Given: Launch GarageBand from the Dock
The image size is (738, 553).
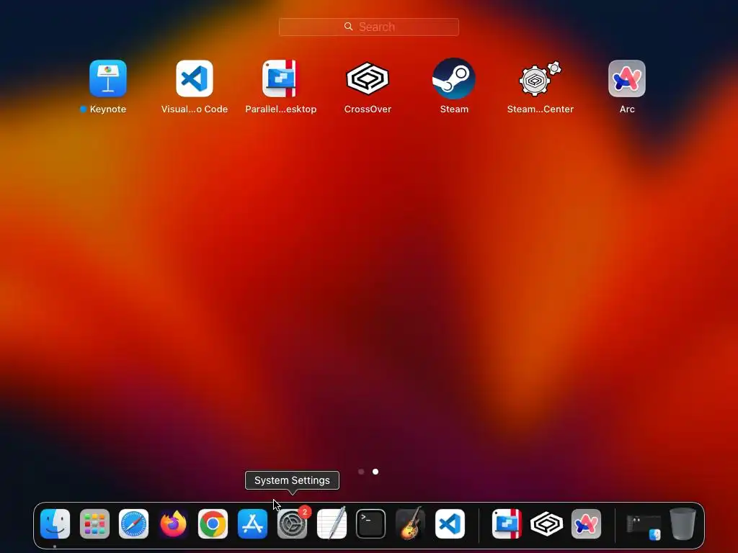Looking at the screenshot, I should (410, 523).
